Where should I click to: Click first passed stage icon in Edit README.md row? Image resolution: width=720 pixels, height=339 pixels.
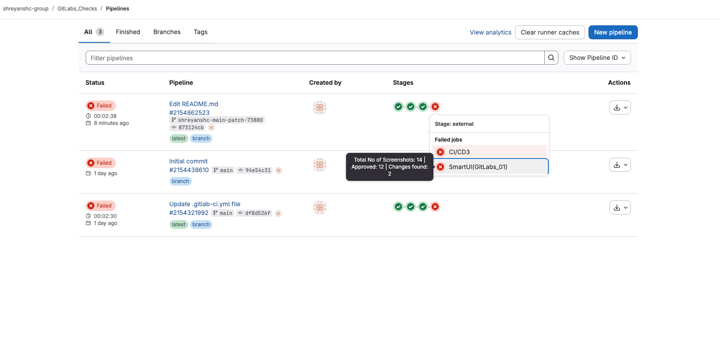[398, 107]
